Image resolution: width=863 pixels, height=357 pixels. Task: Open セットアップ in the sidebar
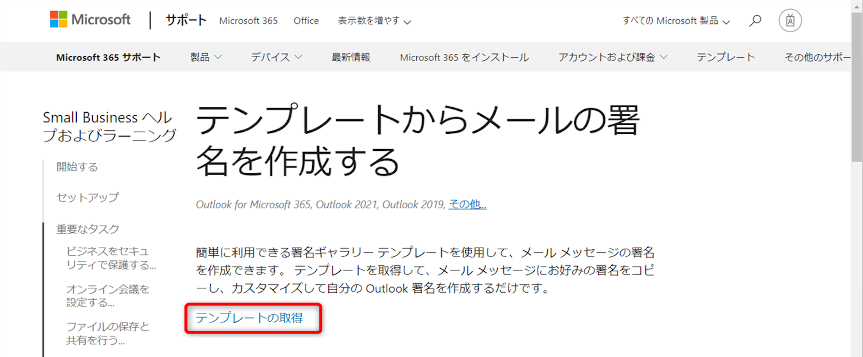point(88,198)
